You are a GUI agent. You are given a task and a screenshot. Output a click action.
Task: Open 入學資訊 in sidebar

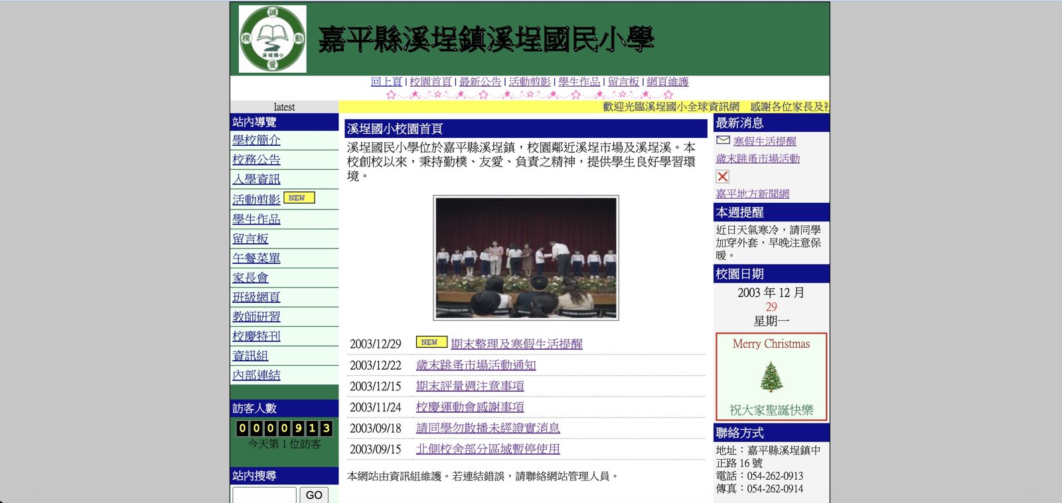point(256,179)
